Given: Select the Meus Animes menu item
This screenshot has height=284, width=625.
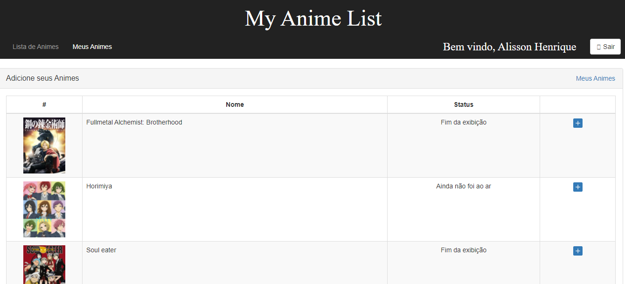Looking at the screenshot, I should (x=92, y=47).
